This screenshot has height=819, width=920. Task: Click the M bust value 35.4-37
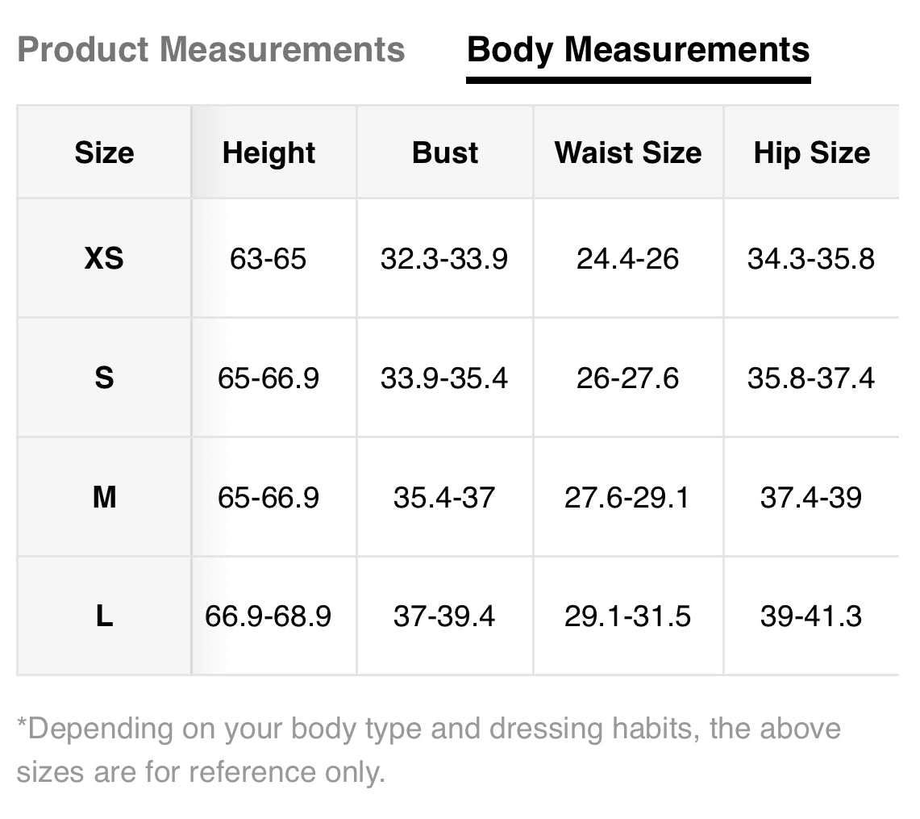click(x=444, y=497)
